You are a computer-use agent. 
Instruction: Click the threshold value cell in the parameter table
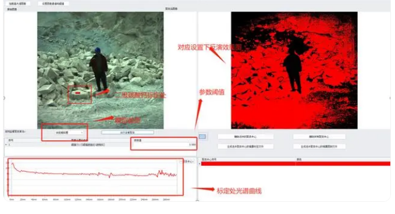tap(163, 145)
